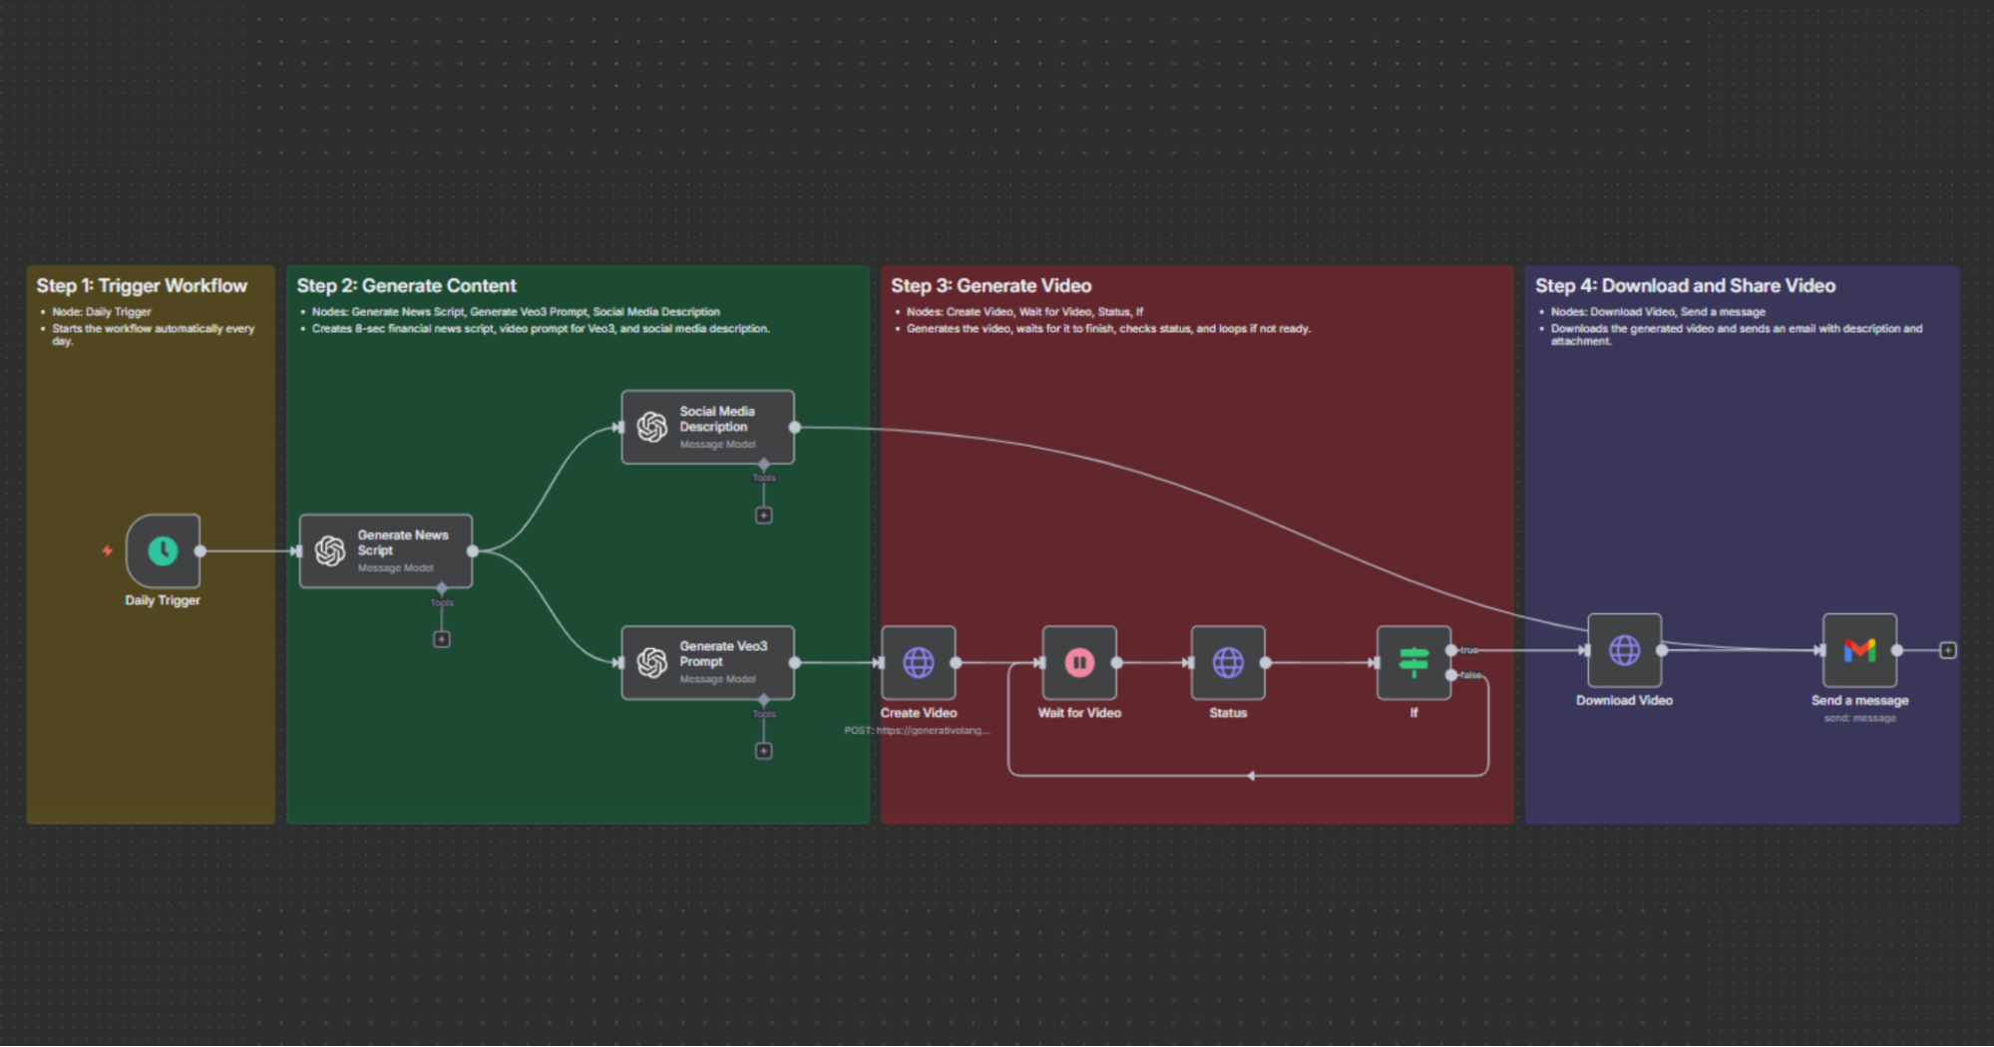Click the plus after Send a message node
Image resolution: width=1994 pixels, height=1047 pixels.
(x=1947, y=649)
